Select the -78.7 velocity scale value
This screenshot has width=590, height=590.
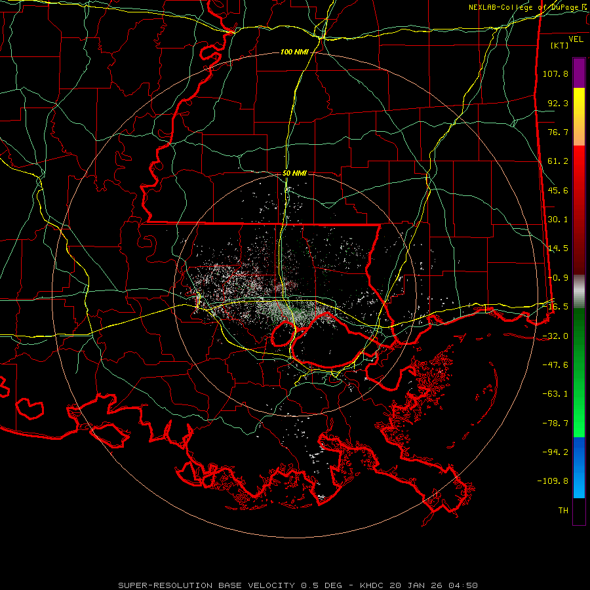555,423
